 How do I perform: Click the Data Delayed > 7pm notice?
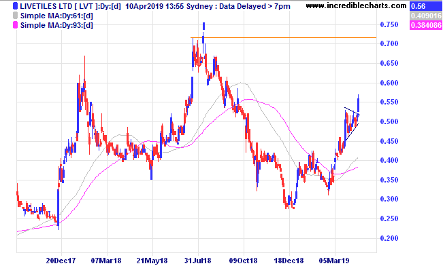[255, 6]
